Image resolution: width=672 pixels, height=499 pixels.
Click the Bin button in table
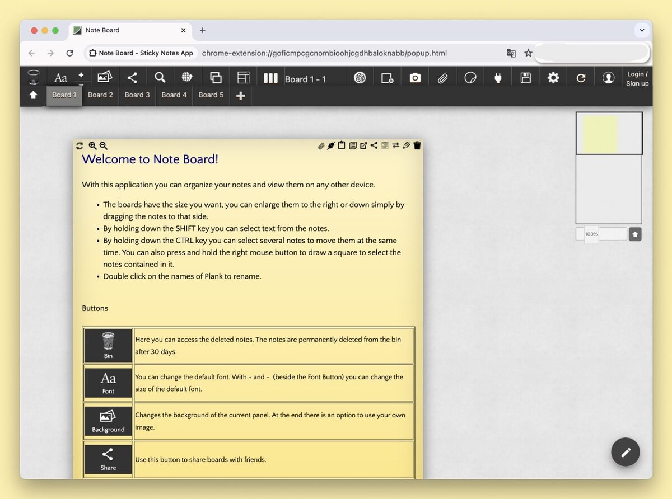(x=108, y=345)
